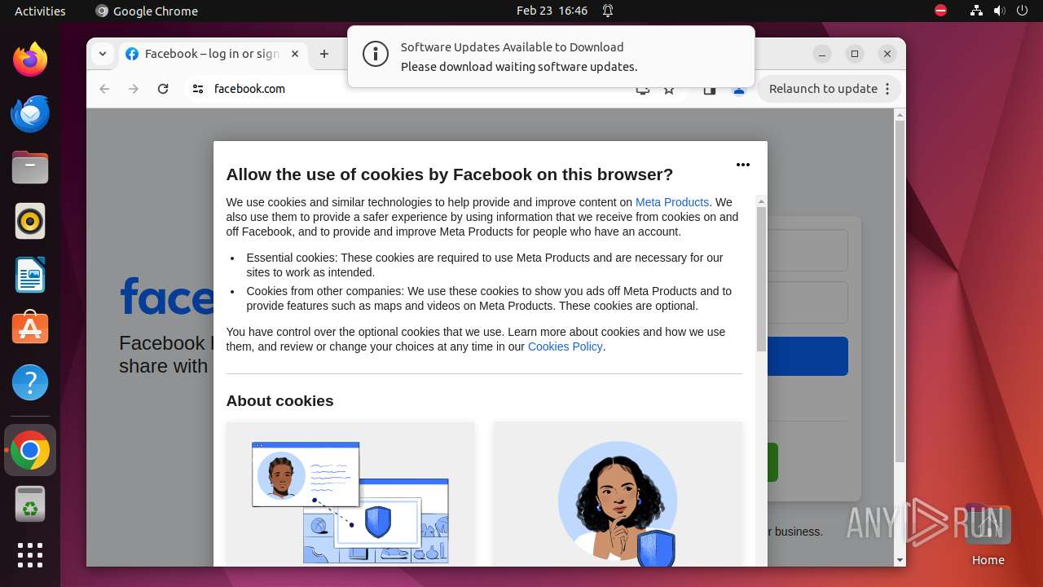Viewport: 1043px width, 587px height.
Task: Click the notification bell in top bar
Action: 608,11
